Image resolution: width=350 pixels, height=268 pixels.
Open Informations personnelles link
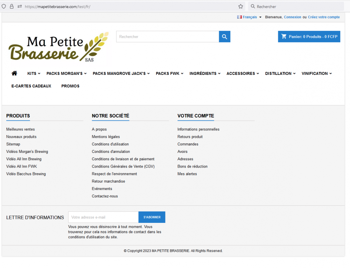198,129
